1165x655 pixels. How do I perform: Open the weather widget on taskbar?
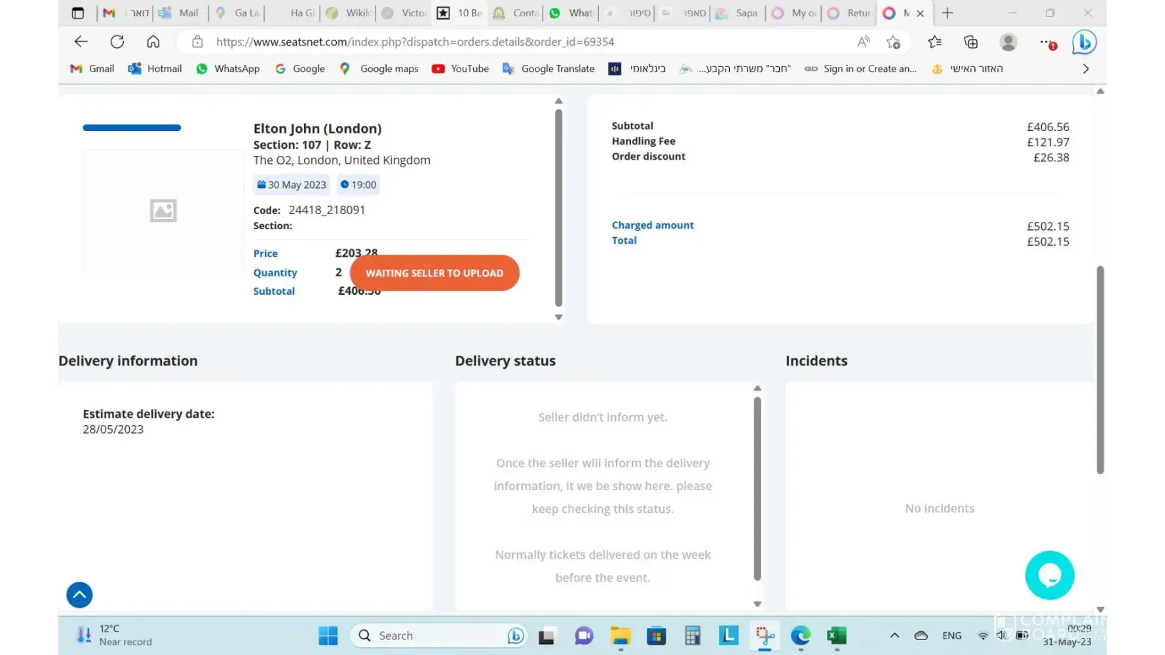coord(114,635)
